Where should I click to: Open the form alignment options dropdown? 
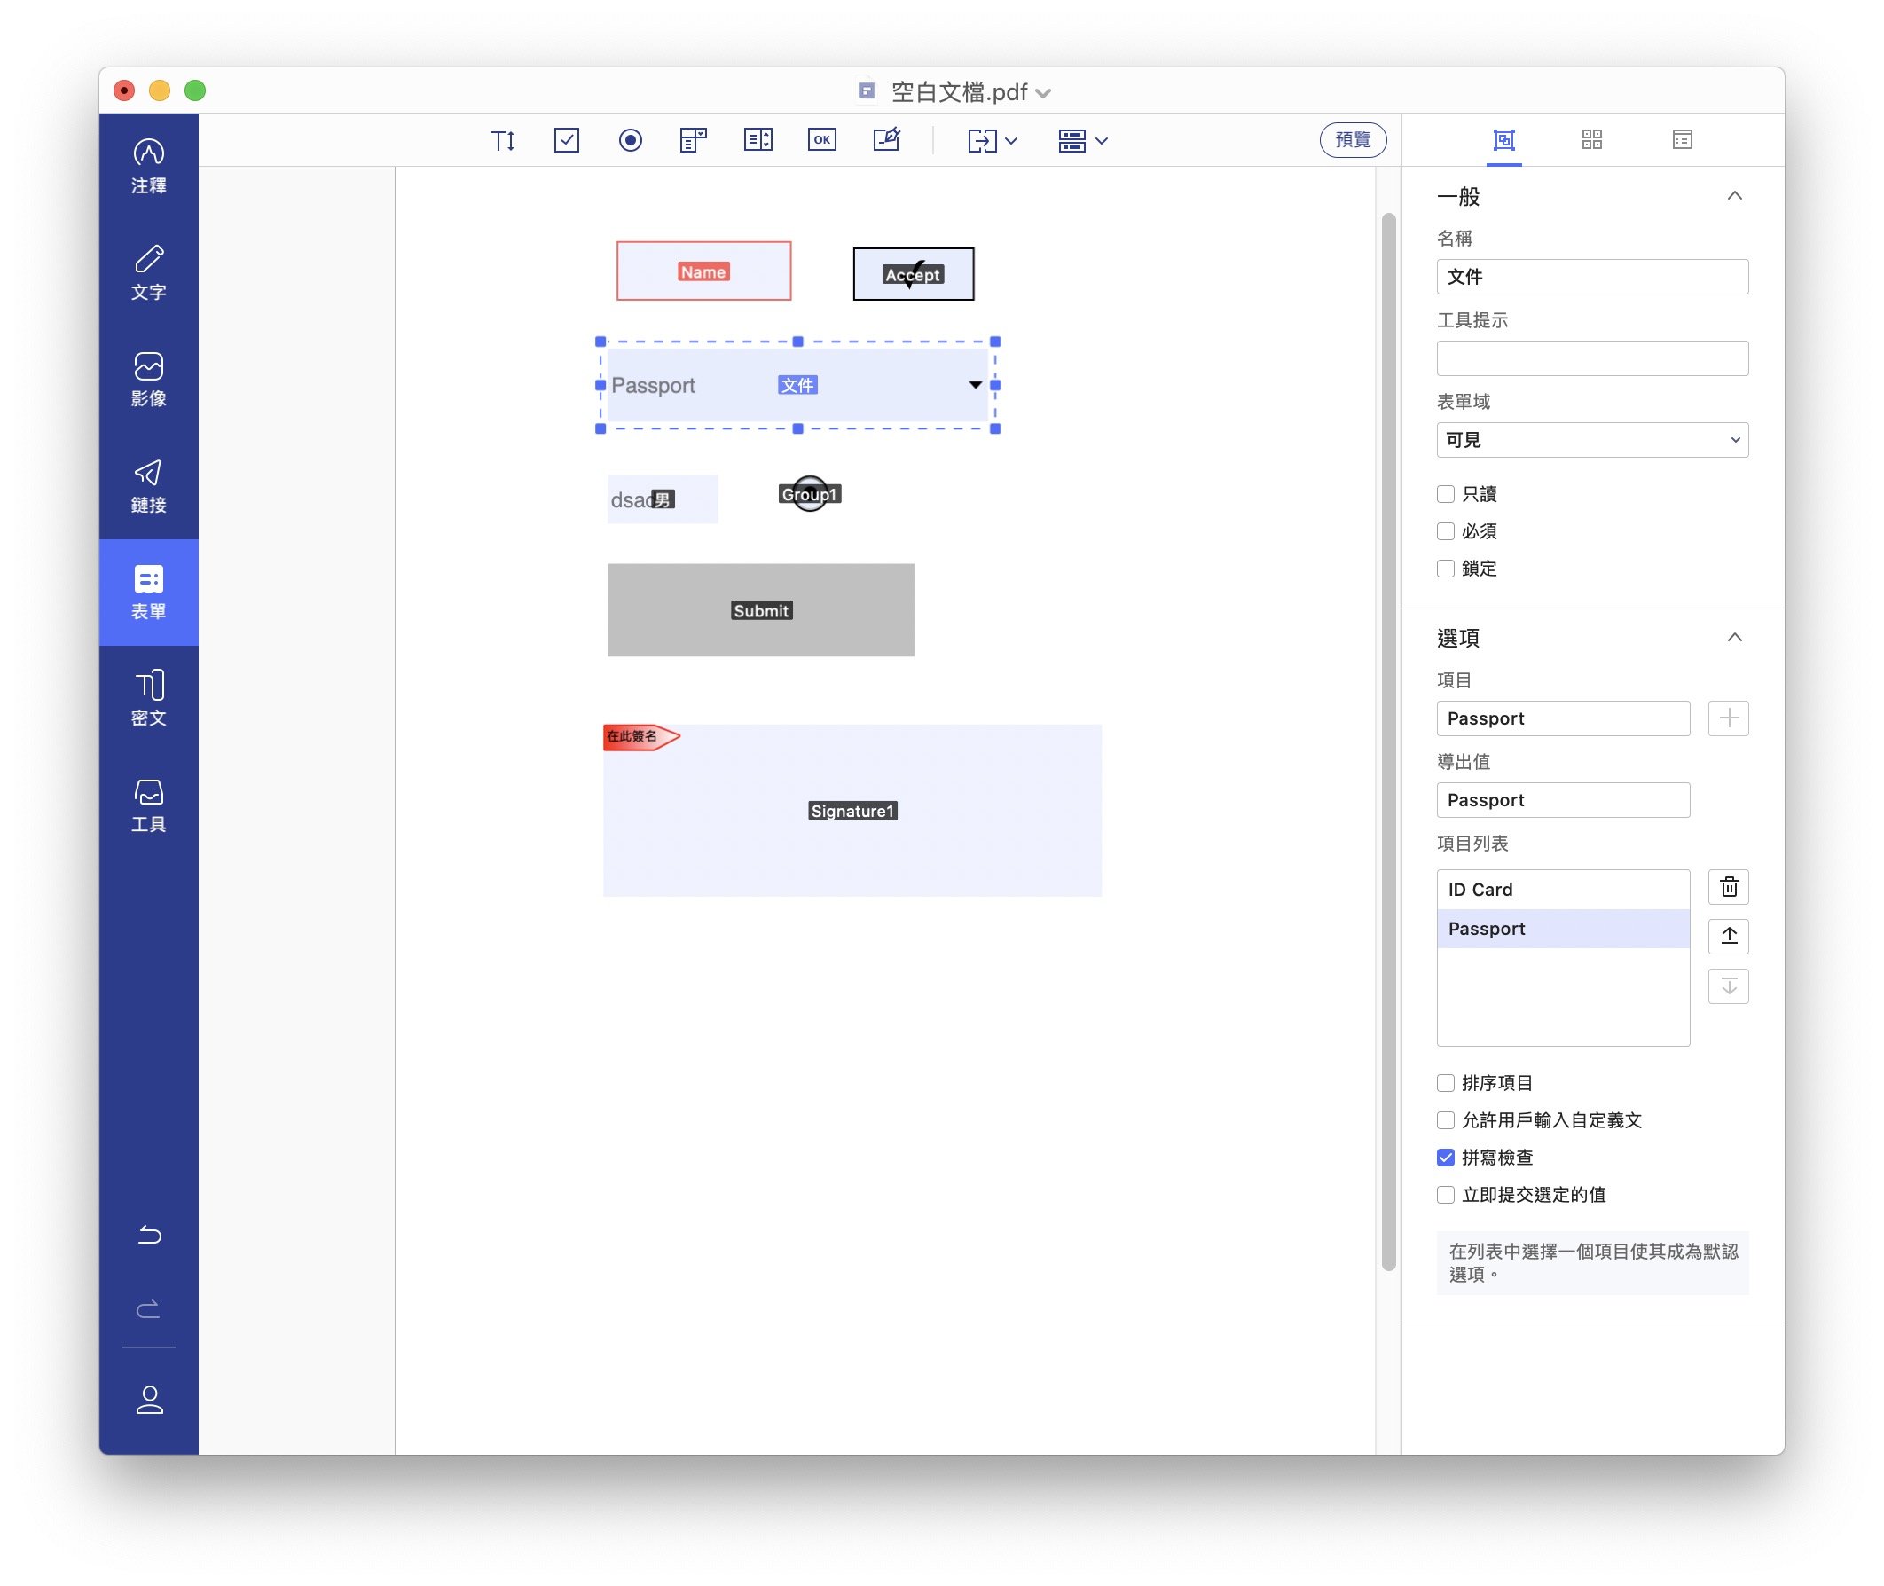(1082, 140)
